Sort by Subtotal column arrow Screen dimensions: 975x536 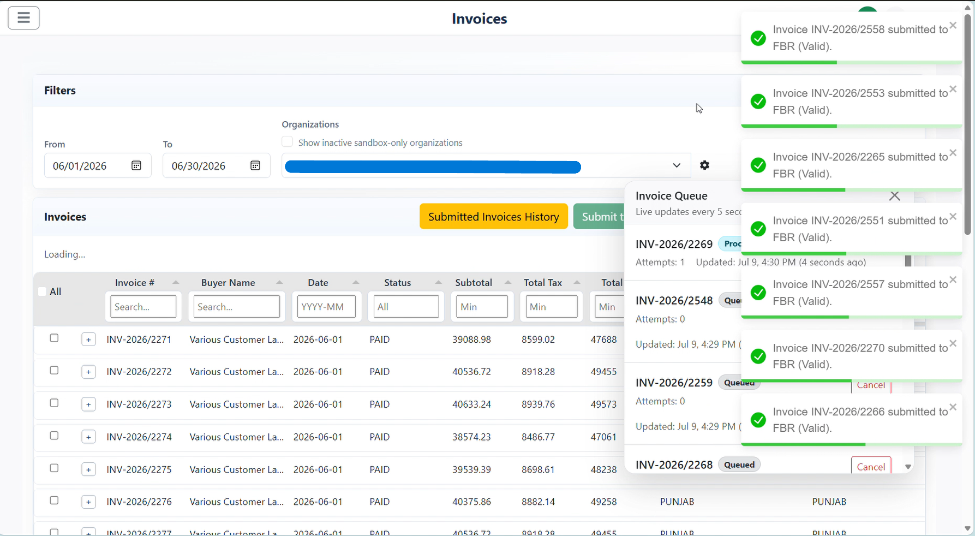click(x=508, y=282)
